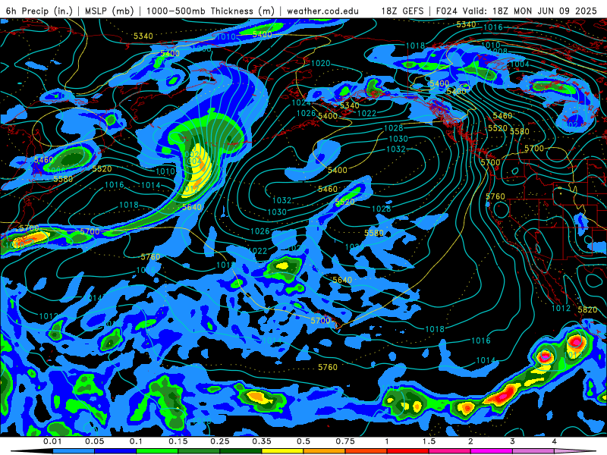Click the 0.5 legend value
This screenshot has height=455, width=607.
[x=303, y=441]
